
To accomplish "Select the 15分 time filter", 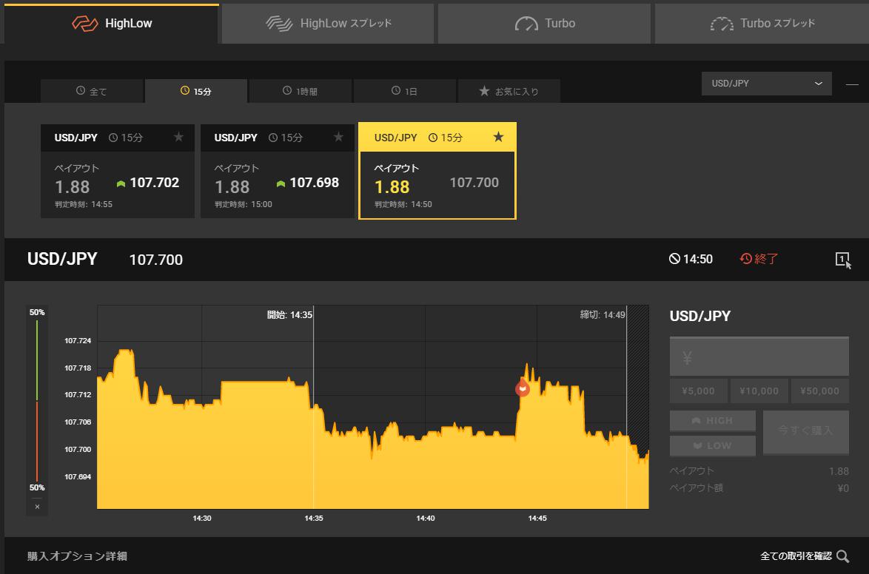I will (x=196, y=91).
